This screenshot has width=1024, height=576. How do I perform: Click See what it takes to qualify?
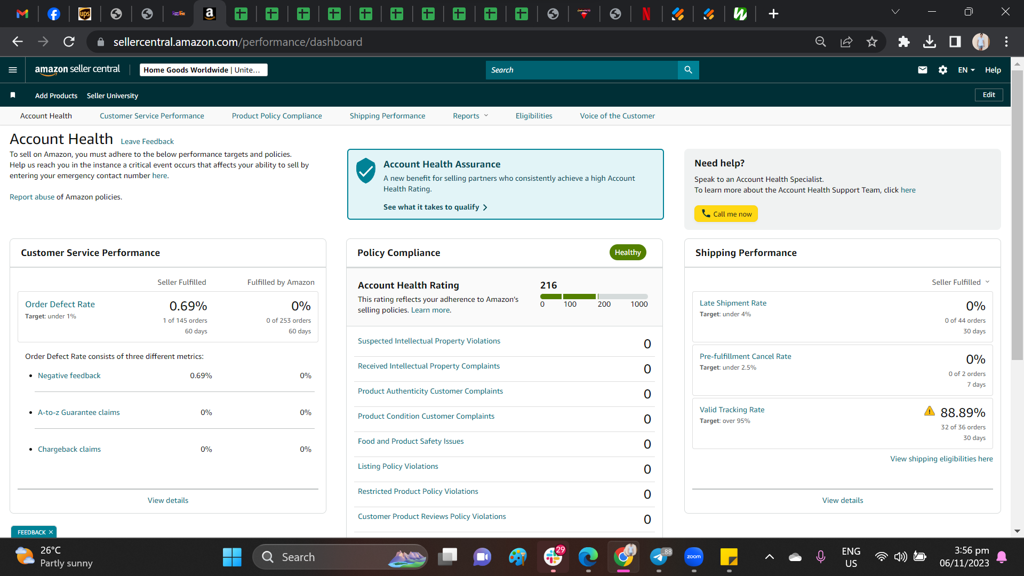coord(435,207)
